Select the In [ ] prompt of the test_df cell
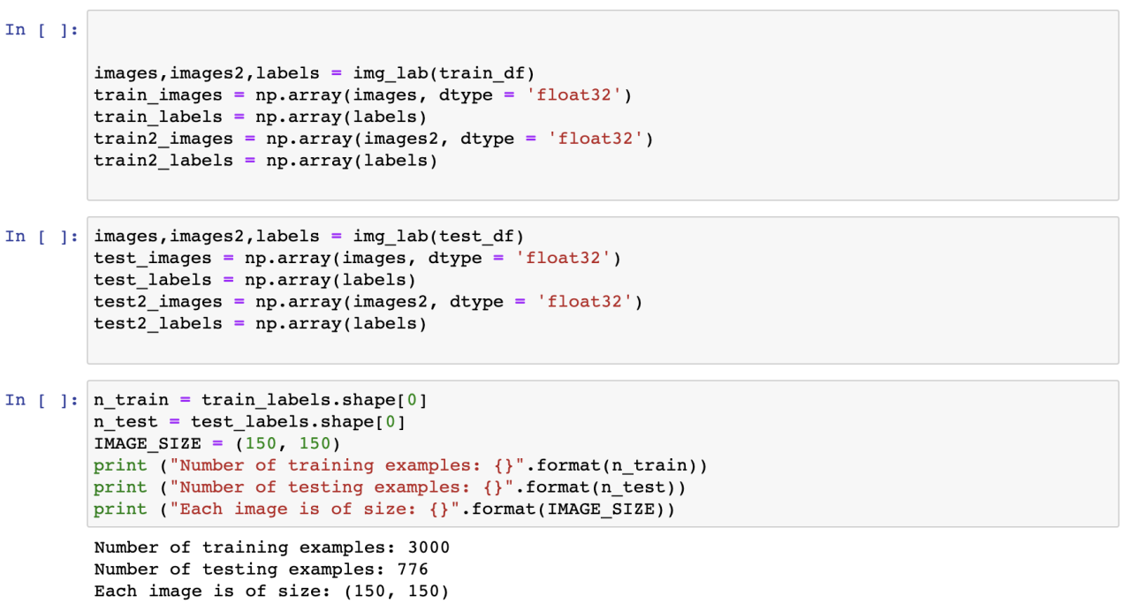 pyautogui.click(x=42, y=237)
